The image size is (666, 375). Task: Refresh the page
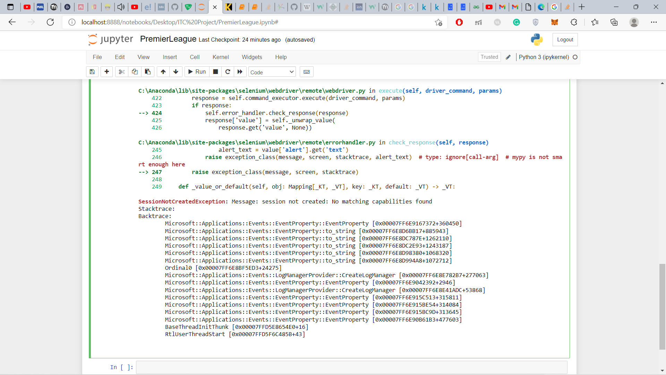tap(50, 22)
